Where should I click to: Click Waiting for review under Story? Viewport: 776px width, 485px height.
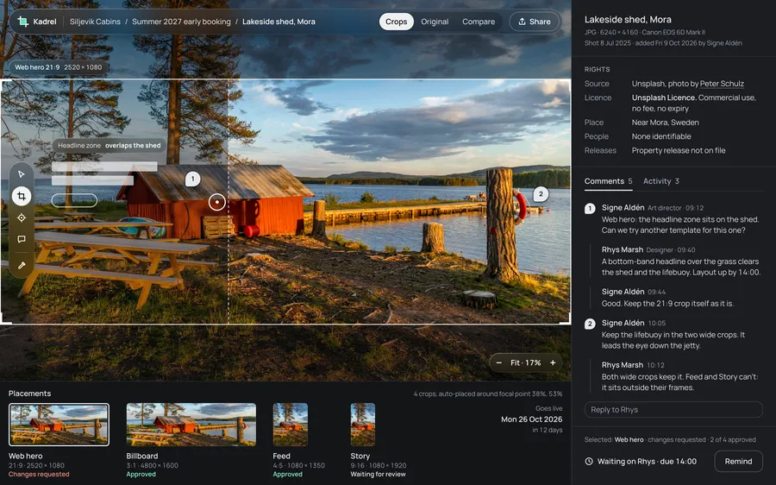point(379,474)
